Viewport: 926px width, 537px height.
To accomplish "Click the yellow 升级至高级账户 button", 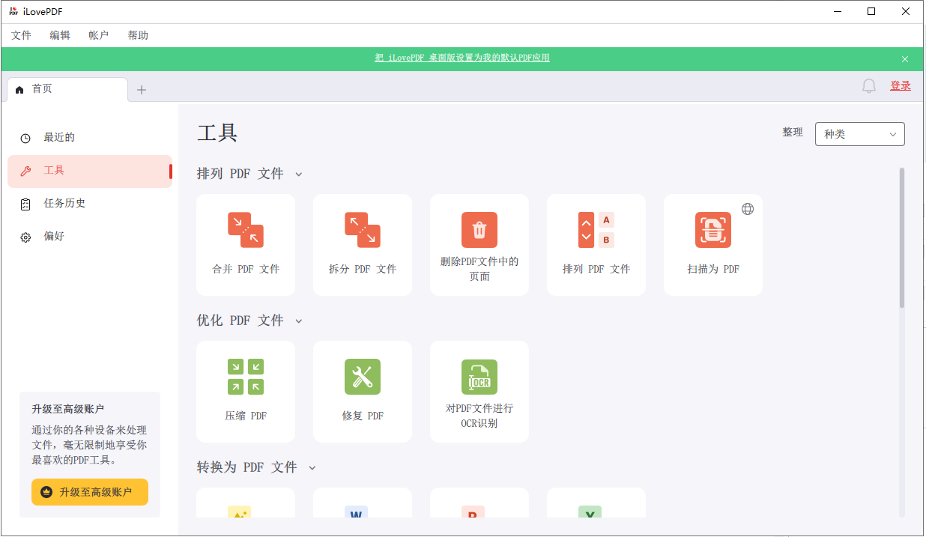I will [x=90, y=492].
